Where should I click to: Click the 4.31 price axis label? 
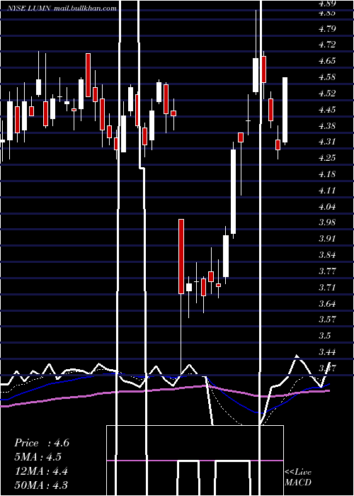(x=327, y=142)
